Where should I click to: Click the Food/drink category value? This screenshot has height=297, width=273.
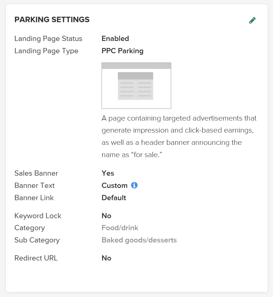tap(120, 228)
